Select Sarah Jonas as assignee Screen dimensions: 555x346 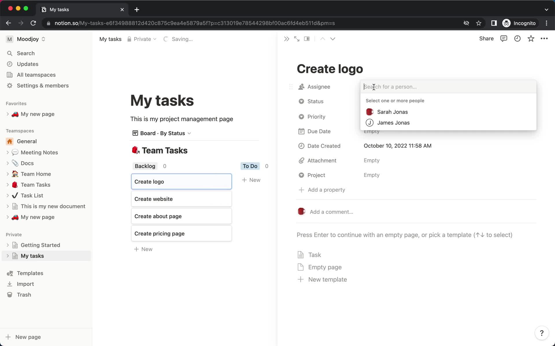click(x=392, y=112)
